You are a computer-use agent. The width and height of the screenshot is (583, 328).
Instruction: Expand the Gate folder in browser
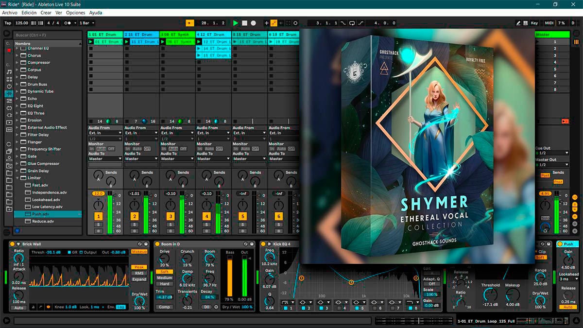(x=17, y=156)
